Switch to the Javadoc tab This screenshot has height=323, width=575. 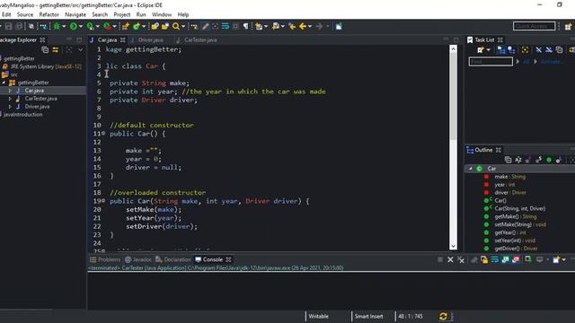click(x=138, y=259)
